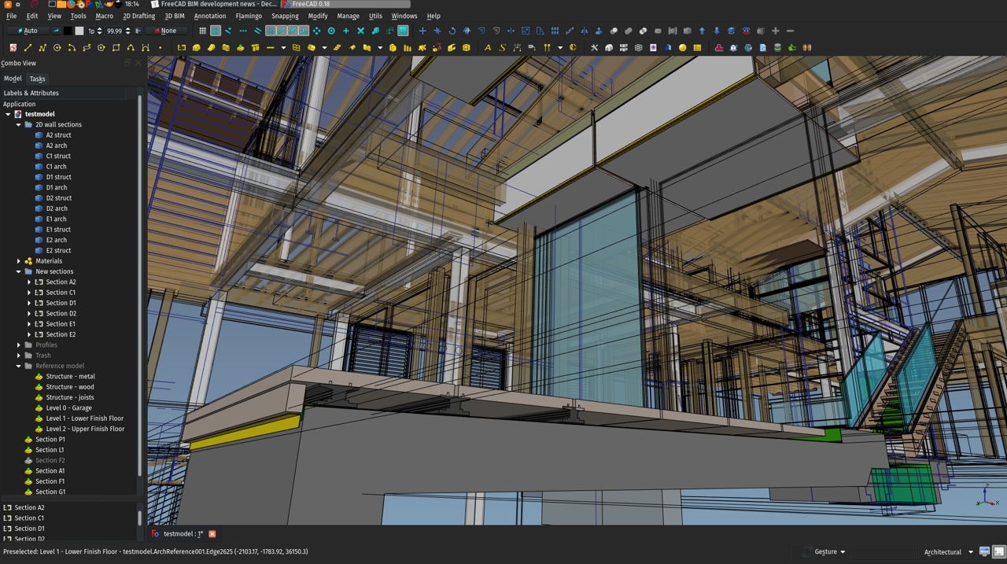The width and height of the screenshot is (1007, 564).
Task: Click the None construction layer button
Action: pos(166,31)
